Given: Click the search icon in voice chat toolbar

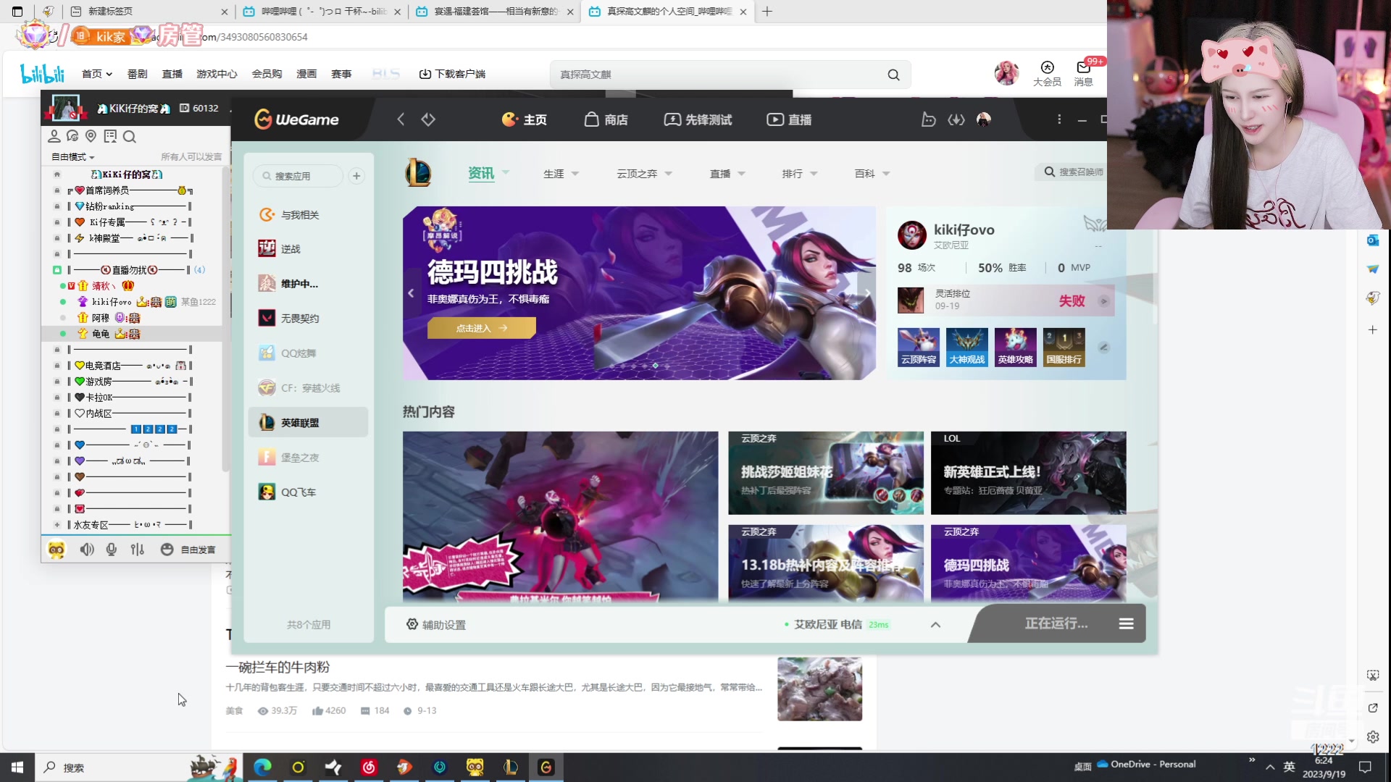Looking at the screenshot, I should [x=130, y=136].
